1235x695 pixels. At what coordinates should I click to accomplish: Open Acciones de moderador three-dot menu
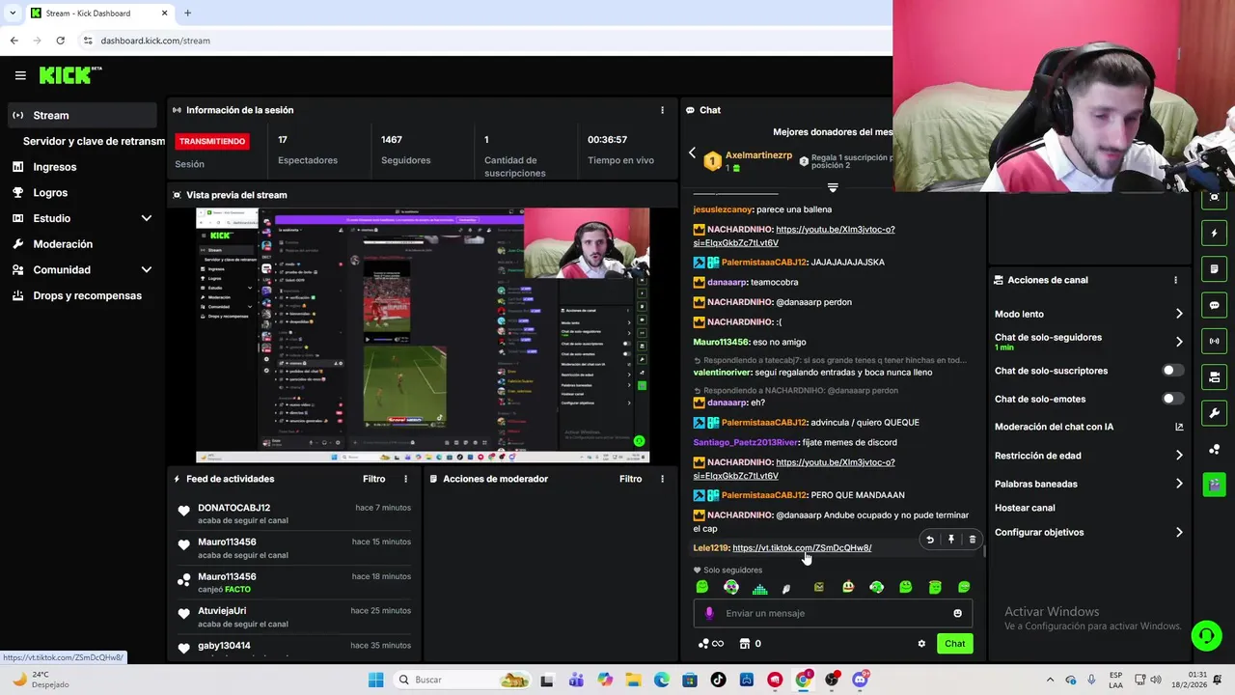coord(662,479)
